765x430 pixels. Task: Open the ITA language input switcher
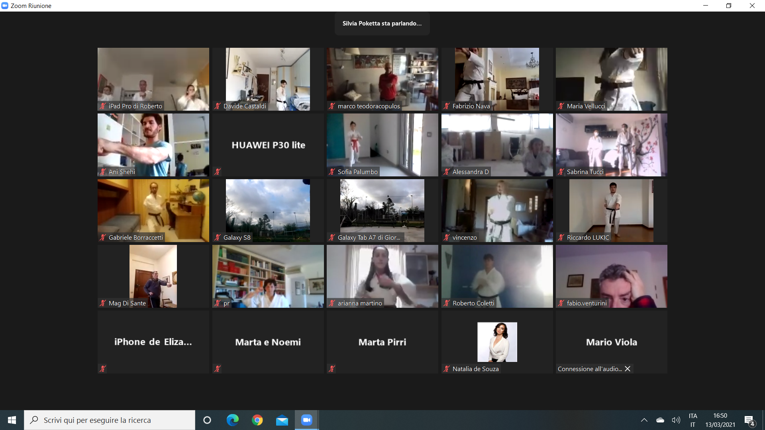(x=693, y=420)
